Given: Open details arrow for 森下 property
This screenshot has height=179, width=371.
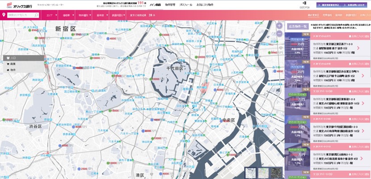Looking at the screenshot, I should pyautogui.click(x=358, y=48).
